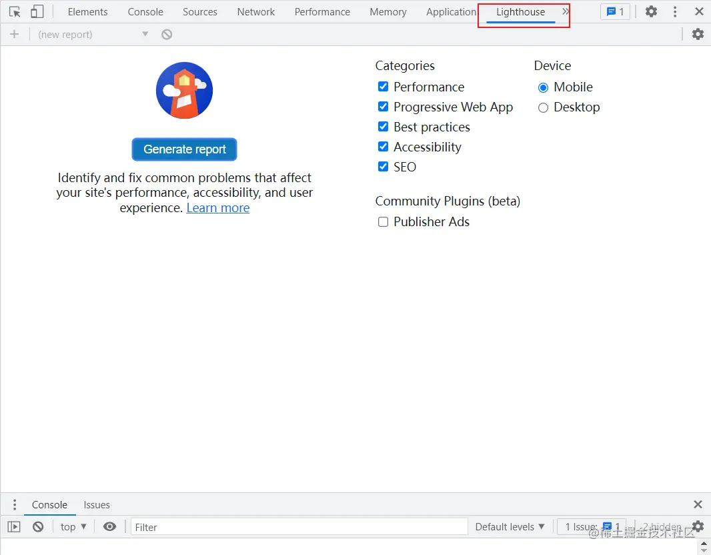Close the DevTools panel
The height and width of the screenshot is (555, 711).
tap(699, 11)
